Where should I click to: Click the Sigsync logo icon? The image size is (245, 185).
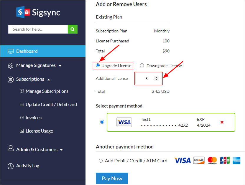pos(23,12)
